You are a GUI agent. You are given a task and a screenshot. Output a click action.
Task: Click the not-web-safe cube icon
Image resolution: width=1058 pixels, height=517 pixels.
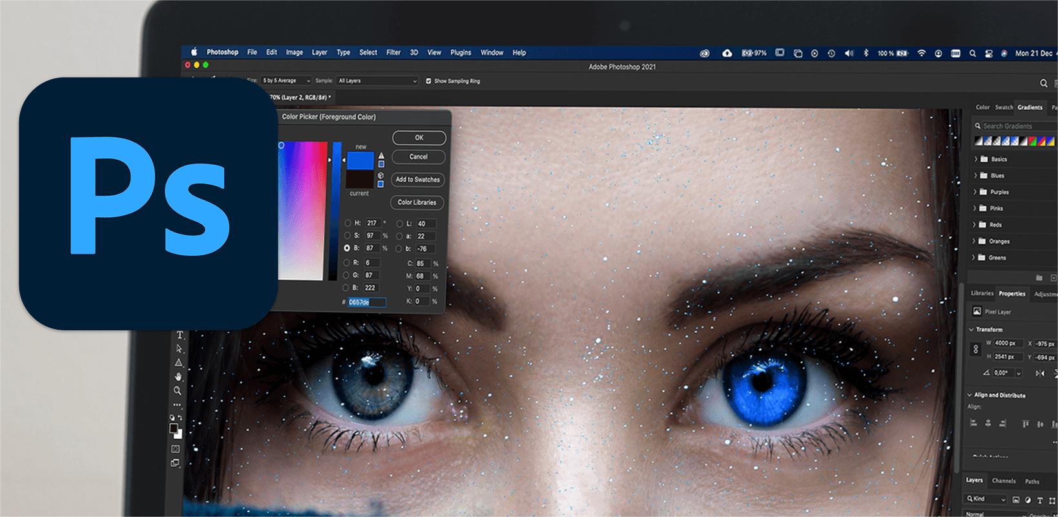pos(380,175)
